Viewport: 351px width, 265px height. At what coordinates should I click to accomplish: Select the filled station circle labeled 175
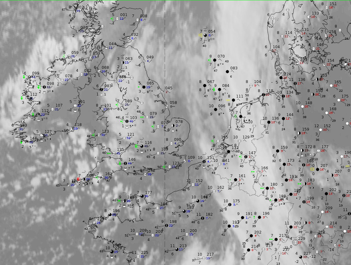229,205
